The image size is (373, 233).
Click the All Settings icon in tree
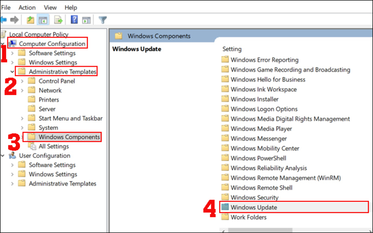point(32,146)
